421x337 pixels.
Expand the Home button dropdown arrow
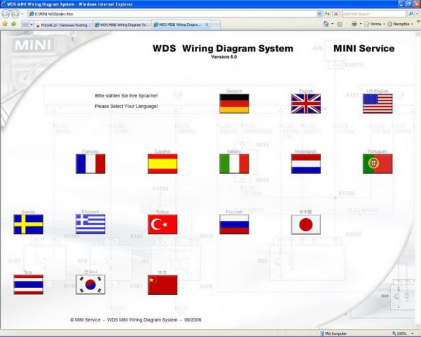333,24
